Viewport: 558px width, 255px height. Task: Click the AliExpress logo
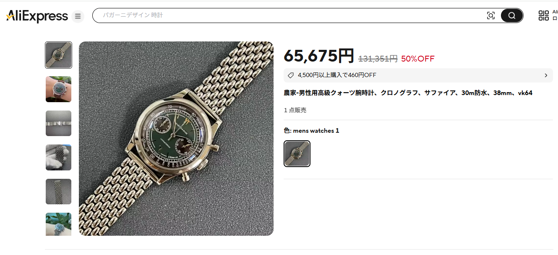pos(37,16)
